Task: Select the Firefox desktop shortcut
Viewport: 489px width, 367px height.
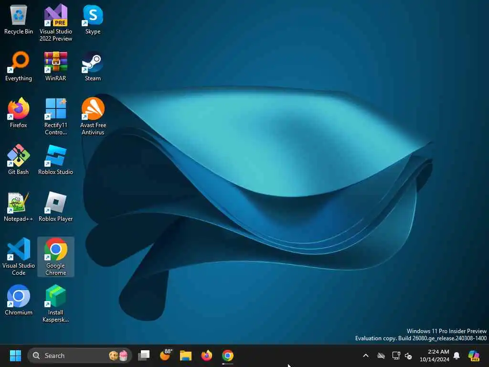Action: [19, 113]
